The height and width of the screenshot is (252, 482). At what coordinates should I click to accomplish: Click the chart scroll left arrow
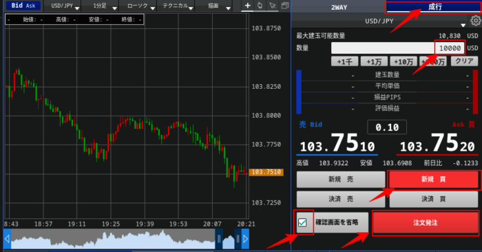(x=7, y=239)
